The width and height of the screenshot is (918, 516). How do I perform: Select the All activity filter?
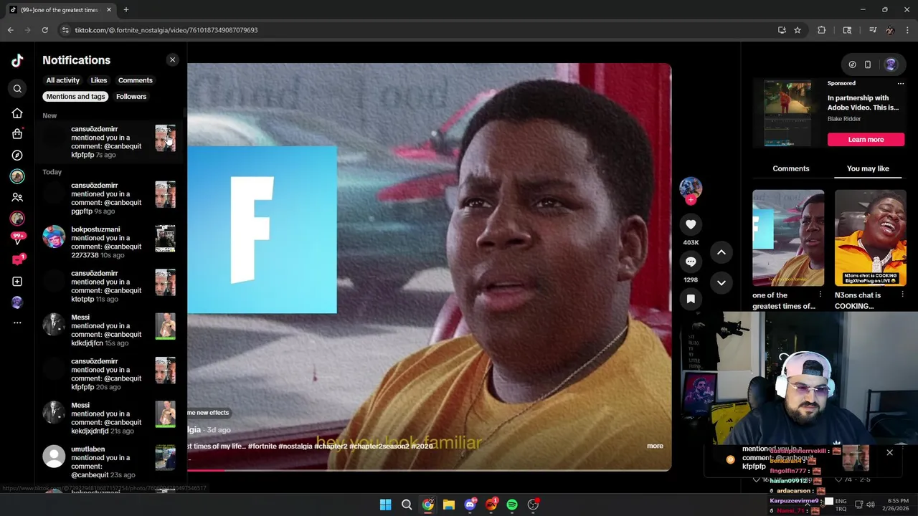63,80
